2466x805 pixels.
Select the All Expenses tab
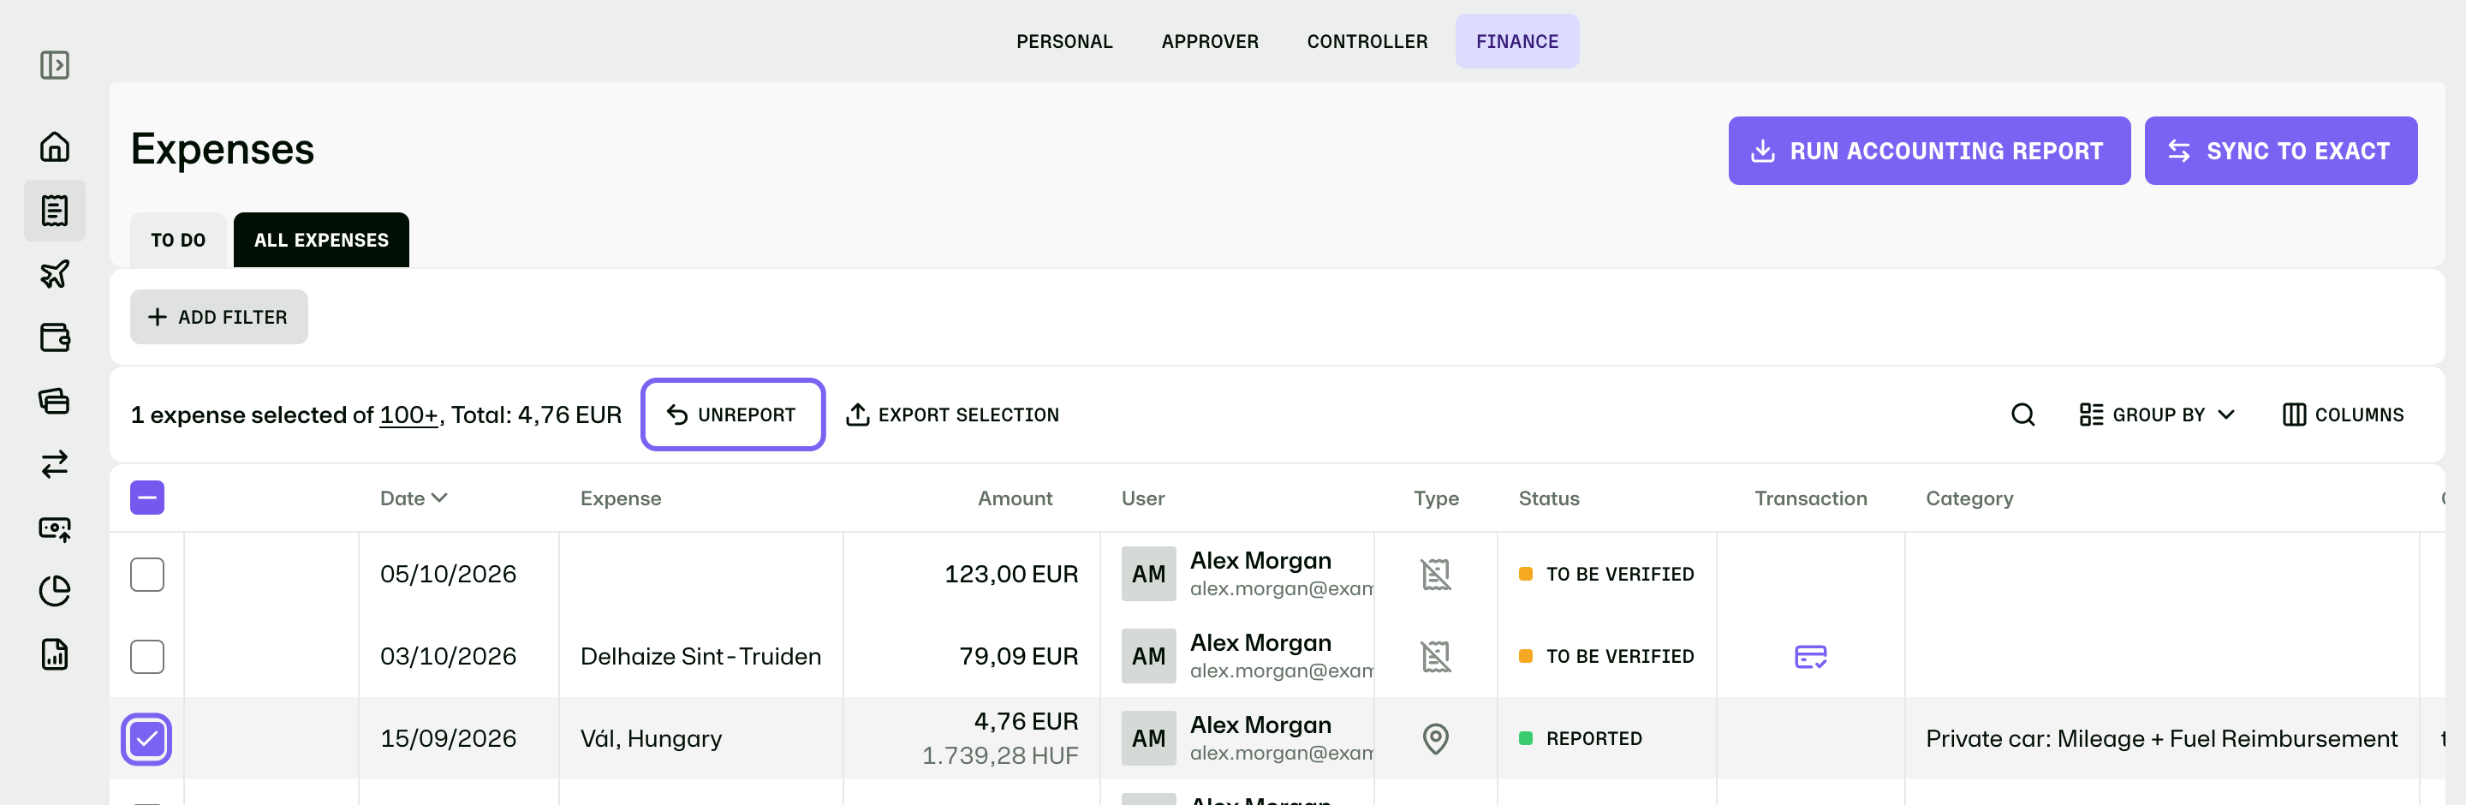[x=322, y=241]
